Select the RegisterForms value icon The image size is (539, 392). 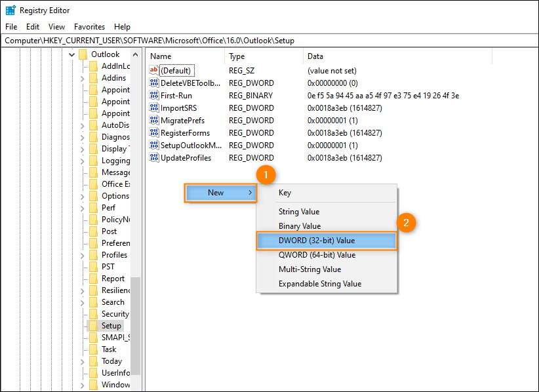[x=153, y=132]
